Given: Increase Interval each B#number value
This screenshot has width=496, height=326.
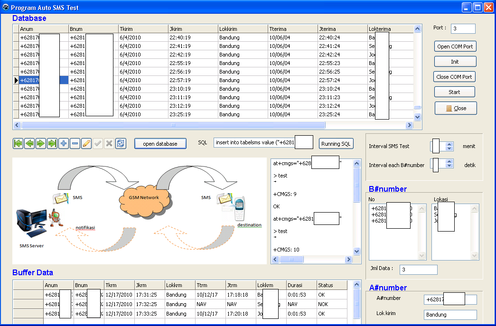Looking at the screenshot, I should [449, 161].
